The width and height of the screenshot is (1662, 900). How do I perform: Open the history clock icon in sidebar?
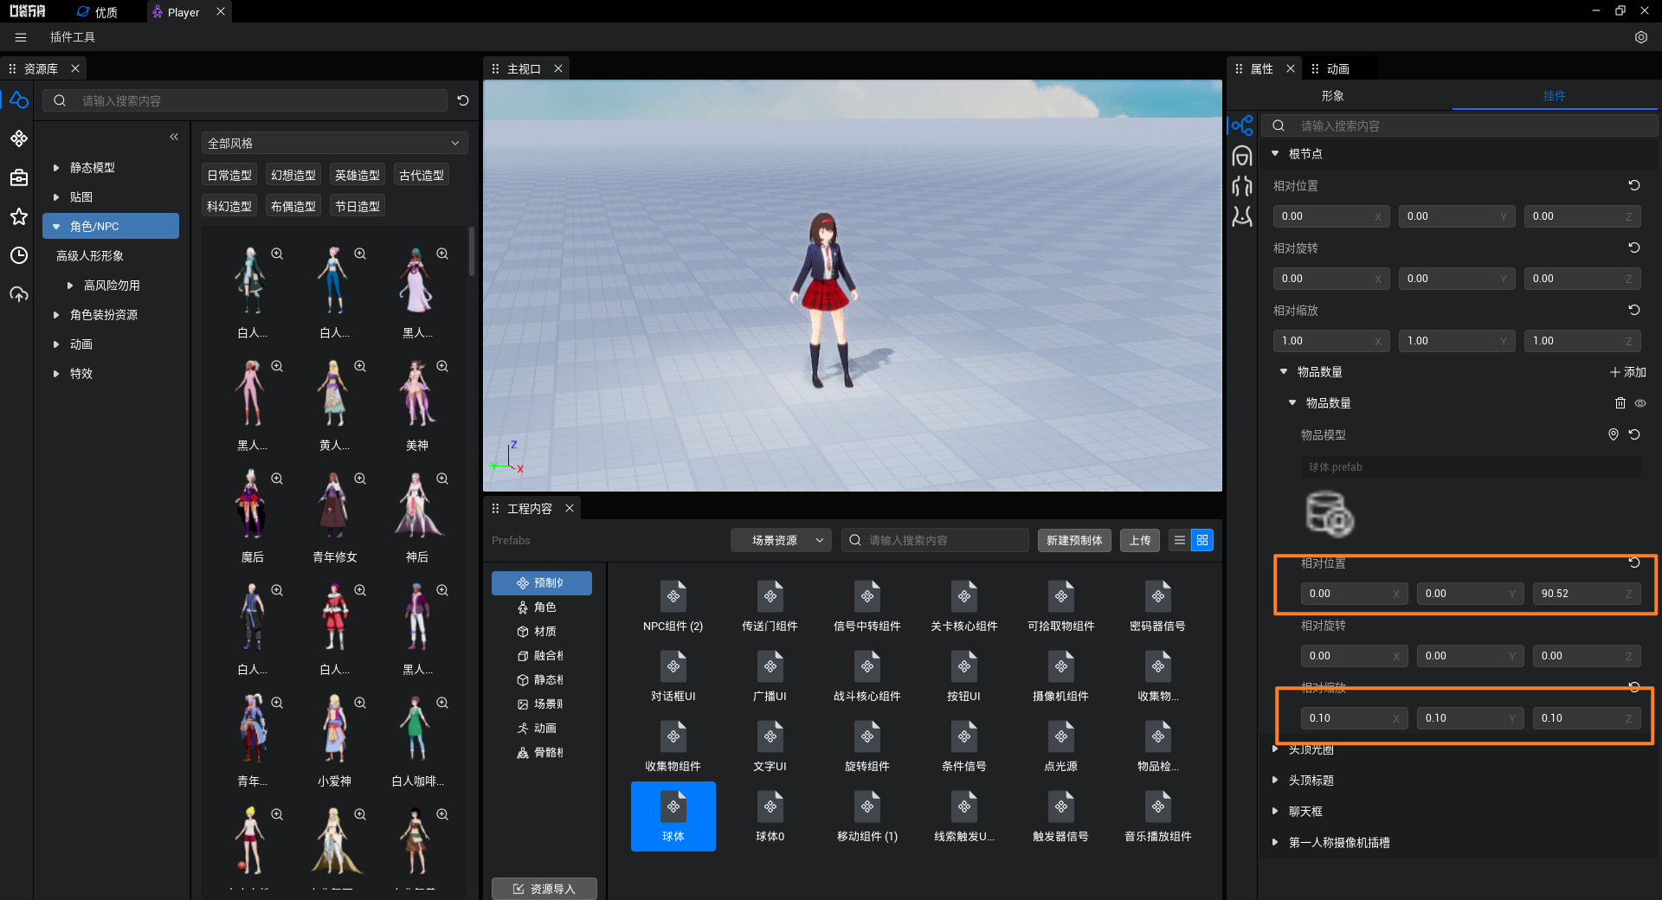click(x=19, y=255)
